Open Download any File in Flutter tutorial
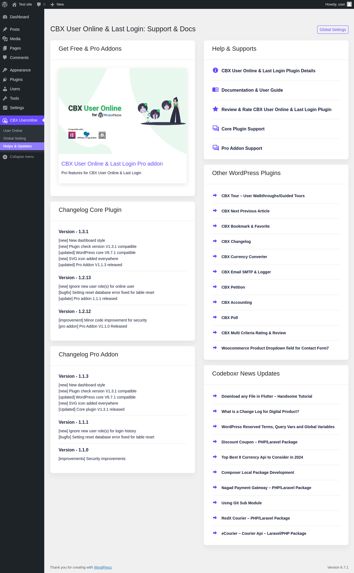The width and height of the screenshot is (354, 573). point(267,396)
